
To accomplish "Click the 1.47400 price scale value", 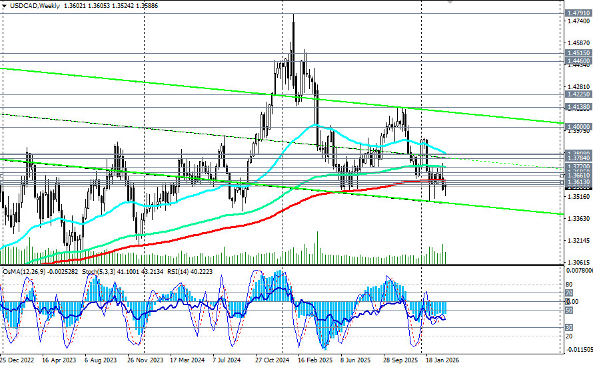I will pyautogui.click(x=578, y=21).
